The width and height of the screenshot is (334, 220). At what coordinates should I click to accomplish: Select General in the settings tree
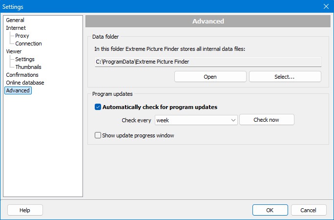tap(15, 20)
